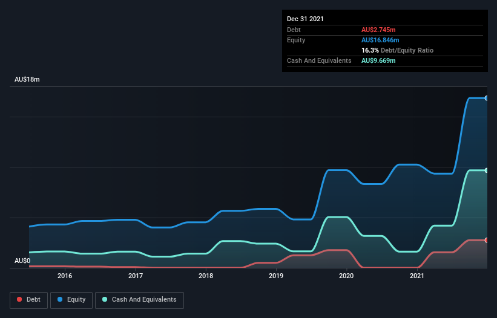
Task: Click the AU$2.745m debt value
Action: (x=378, y=30)
